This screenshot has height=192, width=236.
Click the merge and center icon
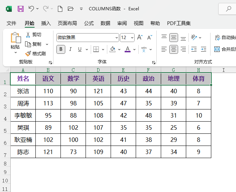tap(217, 49)
